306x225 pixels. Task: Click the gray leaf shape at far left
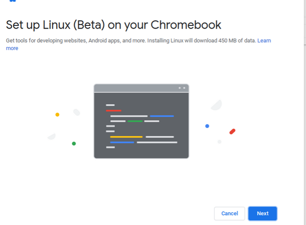tap(52, 136)
